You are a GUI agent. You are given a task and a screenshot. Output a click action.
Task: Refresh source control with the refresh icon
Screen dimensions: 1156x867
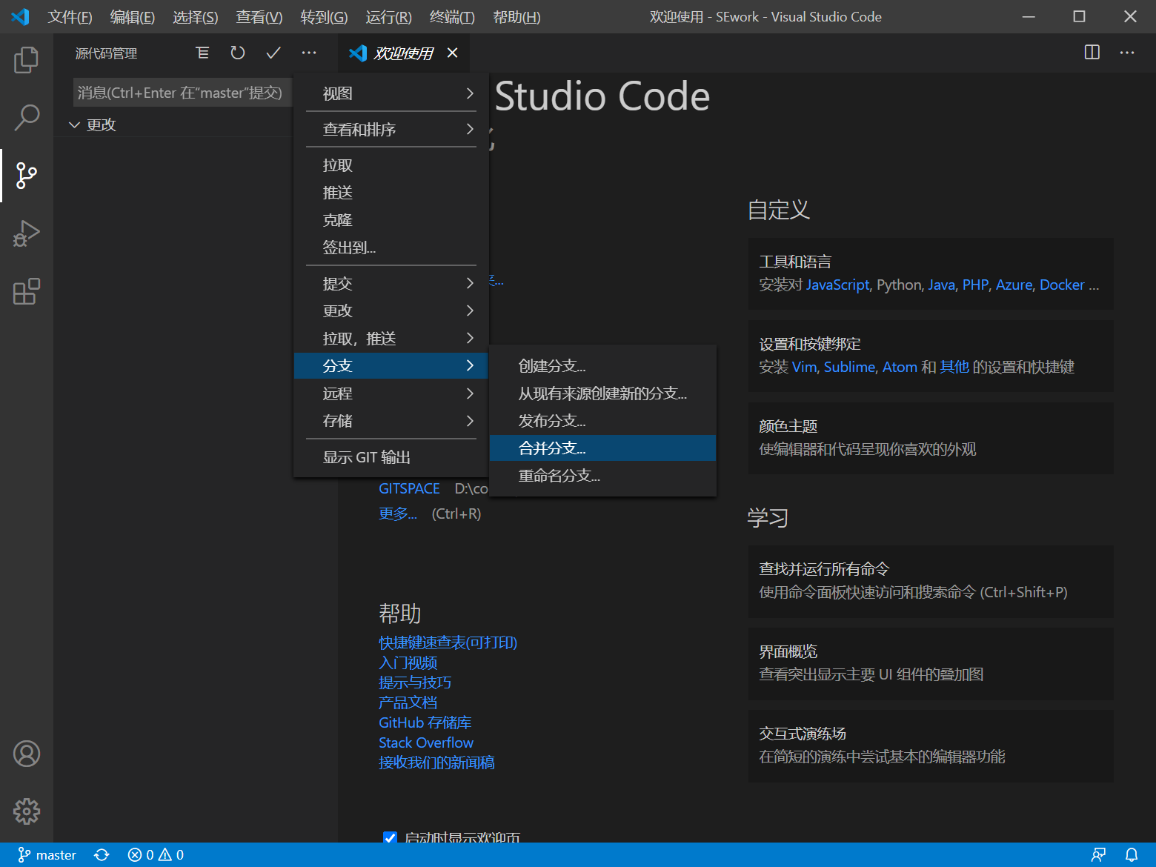[x=238, y=53]
